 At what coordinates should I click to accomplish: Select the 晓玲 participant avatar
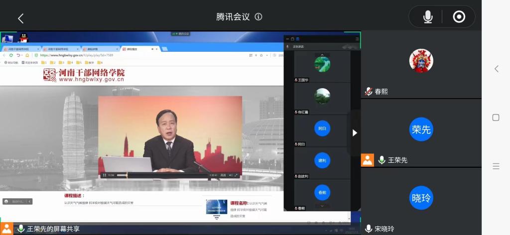(x=421, y=198)
